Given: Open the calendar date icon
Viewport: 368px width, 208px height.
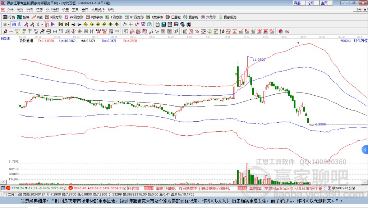Looking at the screenshot, I should (x=157, y=24).
